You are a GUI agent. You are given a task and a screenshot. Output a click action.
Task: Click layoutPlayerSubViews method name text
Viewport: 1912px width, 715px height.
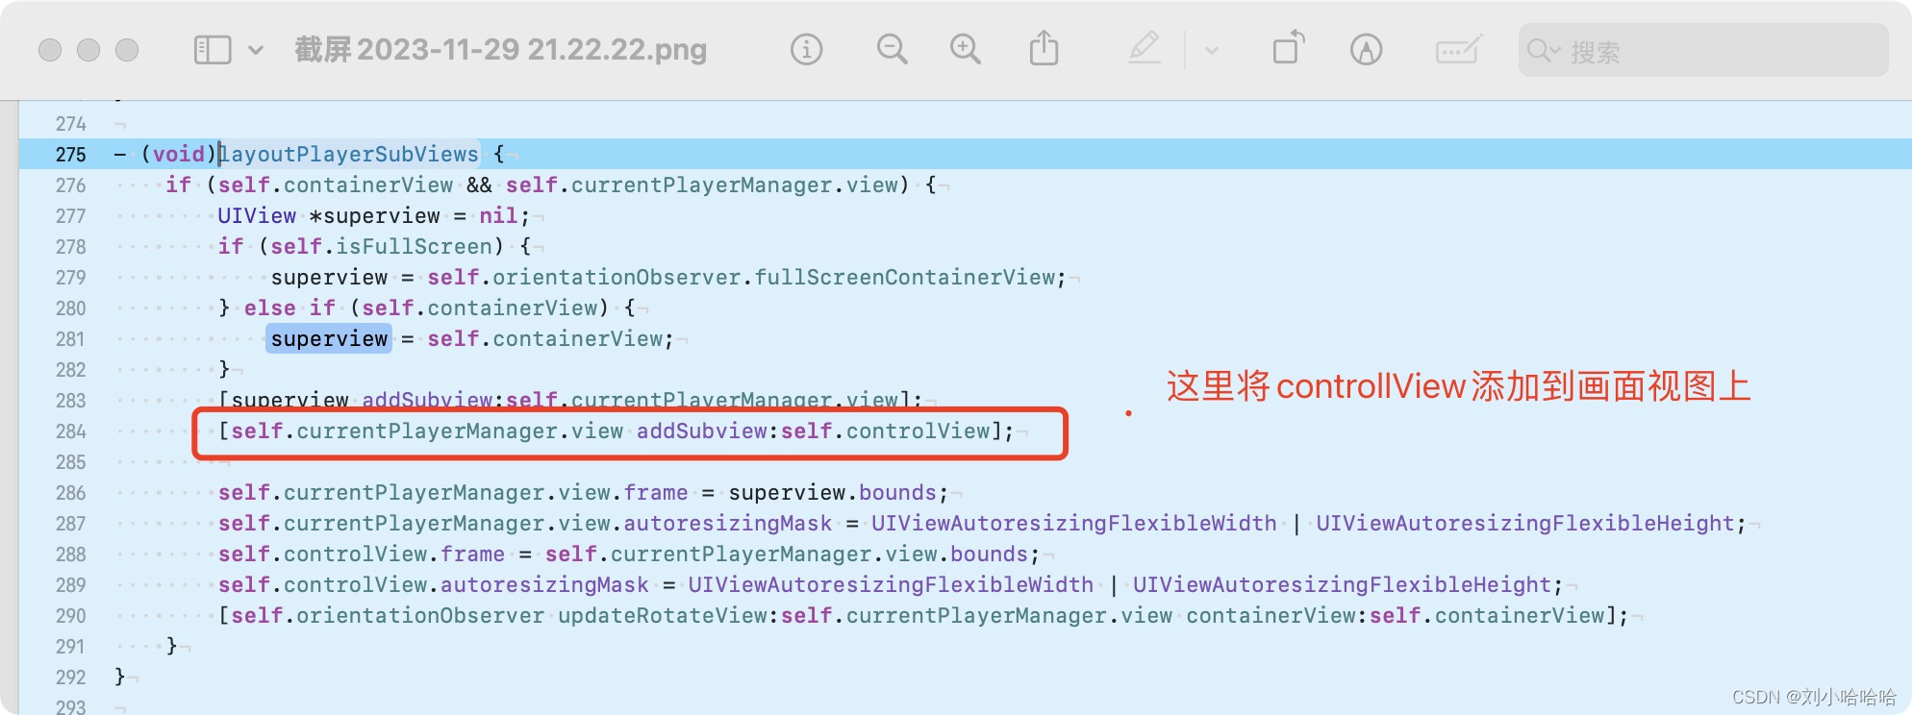349,154
